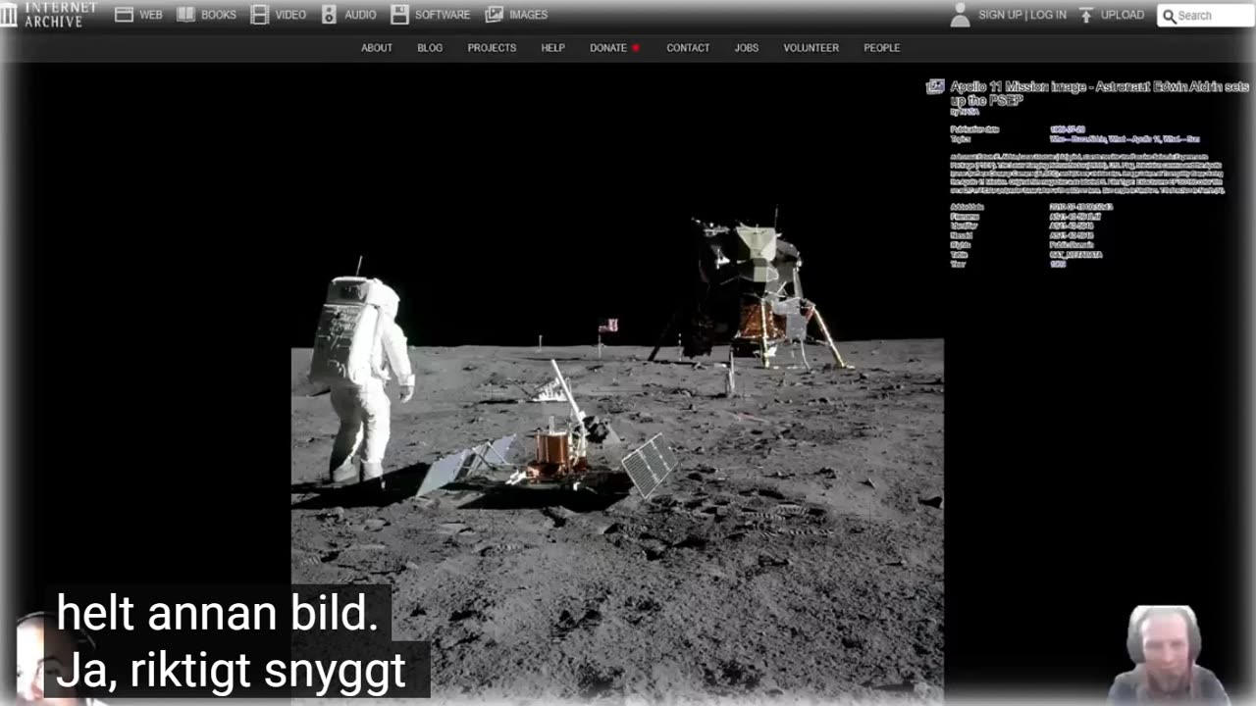Viewport: 1256px width, 706px height.
Task: Click the Software floppy disk icon
Action: point(399,15)
